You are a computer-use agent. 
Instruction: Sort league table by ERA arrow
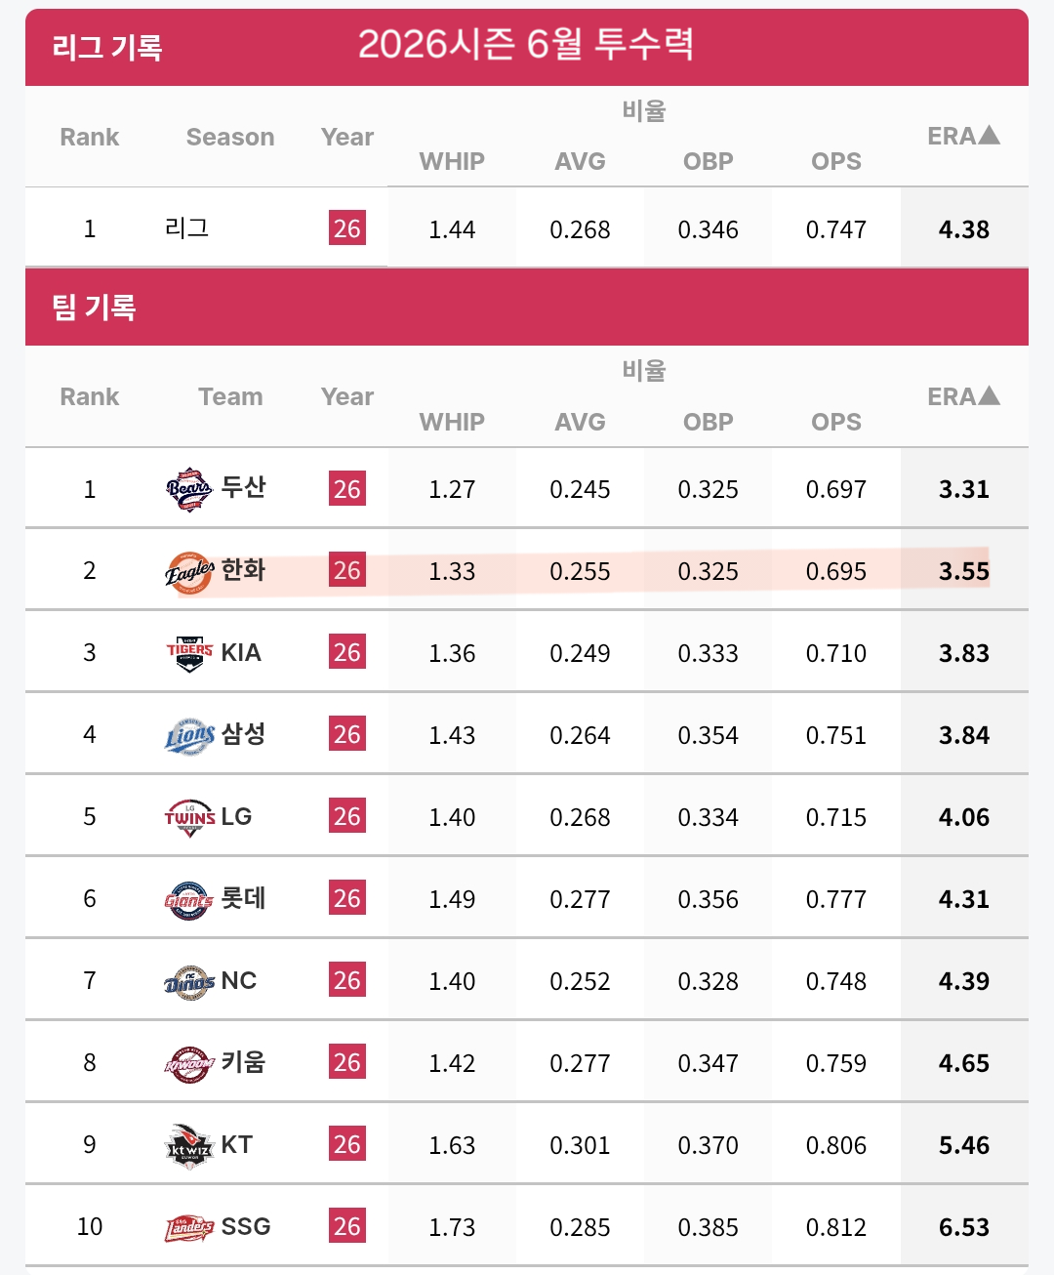(x=990, y=135)
